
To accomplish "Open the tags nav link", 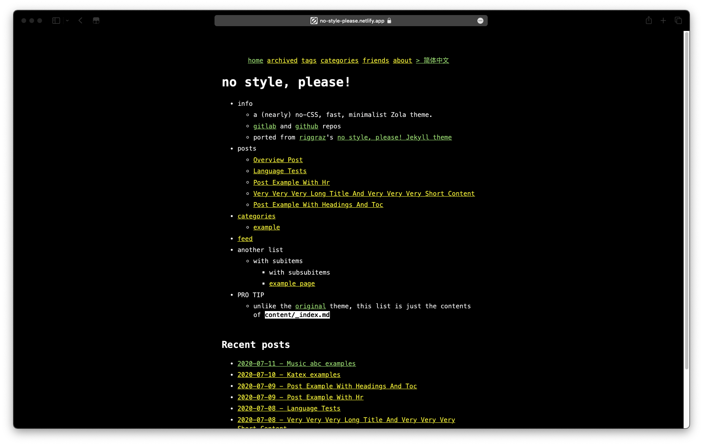I will click(309, 60).
